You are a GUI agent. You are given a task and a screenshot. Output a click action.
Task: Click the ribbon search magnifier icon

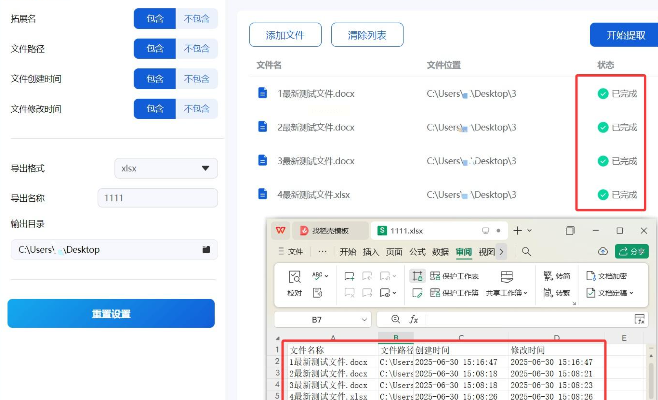click(x=526, y=251)
